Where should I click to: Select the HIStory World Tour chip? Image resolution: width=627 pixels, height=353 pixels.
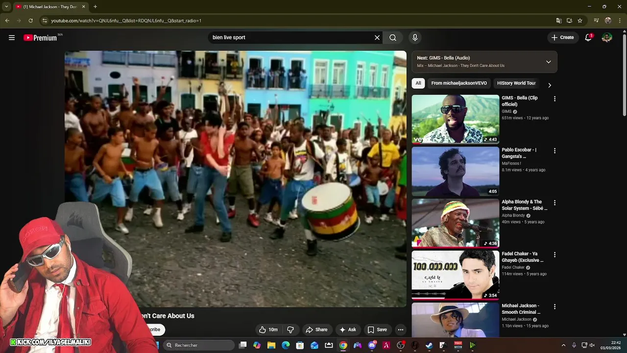[516, 83]
